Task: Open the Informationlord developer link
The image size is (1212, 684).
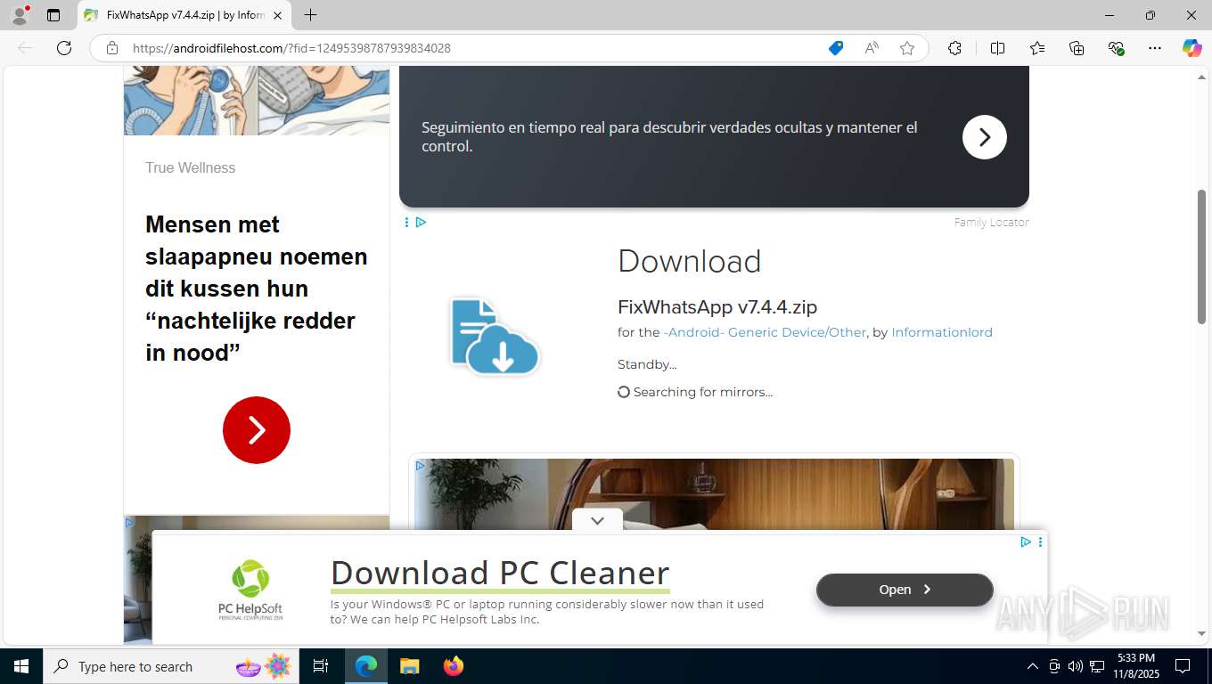Action: pos(942,332)
